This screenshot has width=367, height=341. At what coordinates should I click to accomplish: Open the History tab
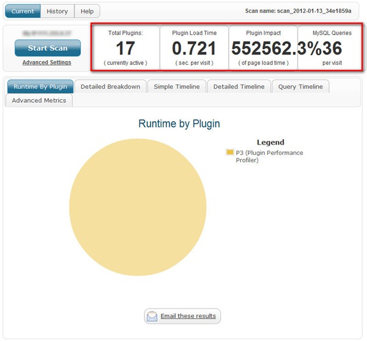pos(57,12)
